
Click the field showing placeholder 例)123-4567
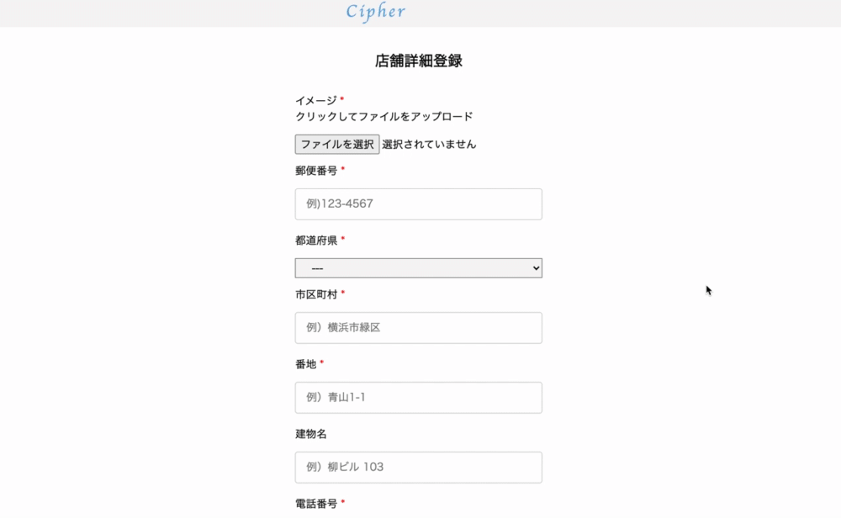[x=418, y=203]
